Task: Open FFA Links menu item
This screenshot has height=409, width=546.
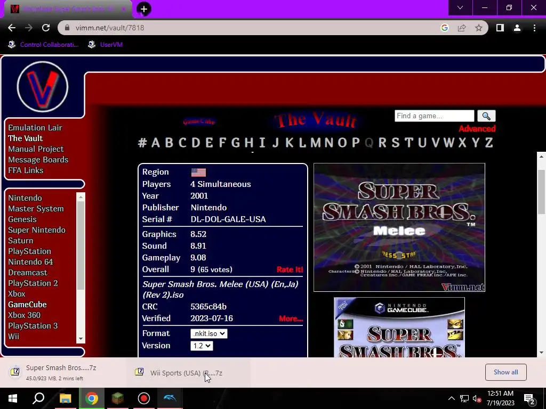Action: [26, 170]
